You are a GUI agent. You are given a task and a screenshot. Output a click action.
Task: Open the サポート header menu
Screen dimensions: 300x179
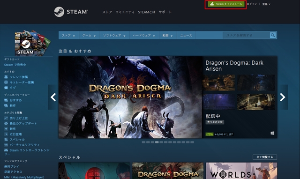tap(165, 12)
